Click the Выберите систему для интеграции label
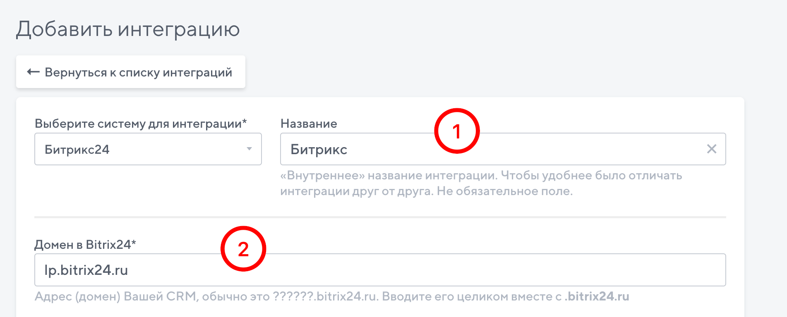 point(140,124)
